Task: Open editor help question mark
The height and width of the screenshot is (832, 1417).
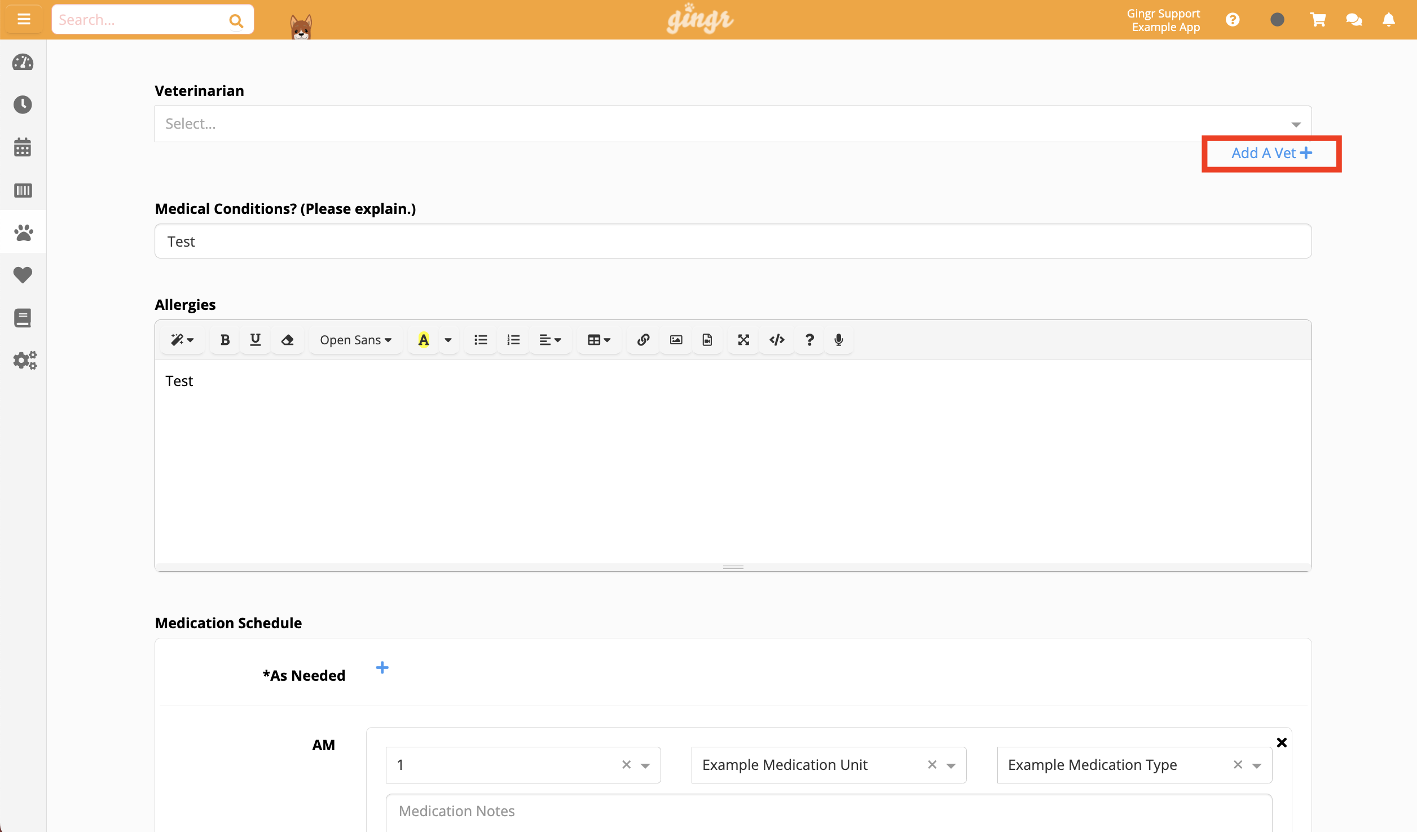Action: tap(809, 340)
